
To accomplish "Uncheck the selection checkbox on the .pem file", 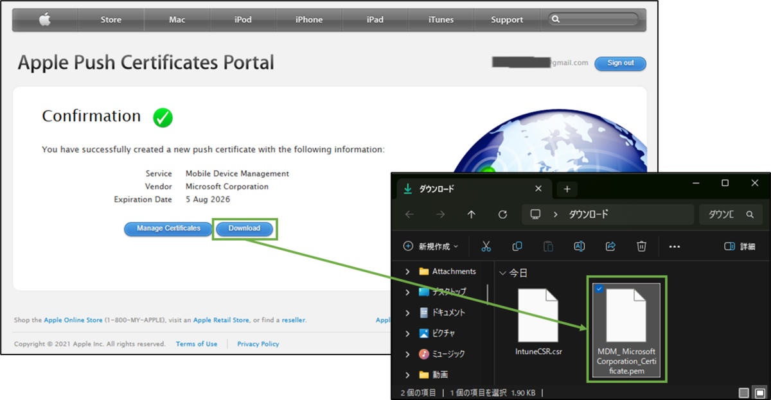I will [x=599, y=290].
